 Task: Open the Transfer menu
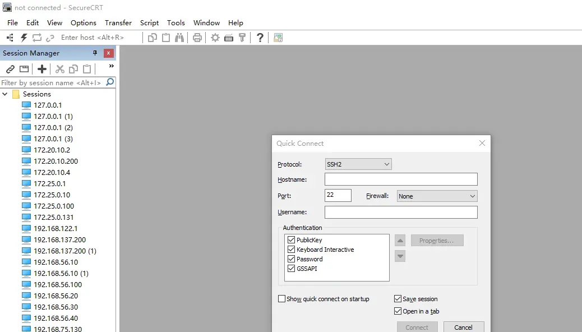tap(118, 22)
